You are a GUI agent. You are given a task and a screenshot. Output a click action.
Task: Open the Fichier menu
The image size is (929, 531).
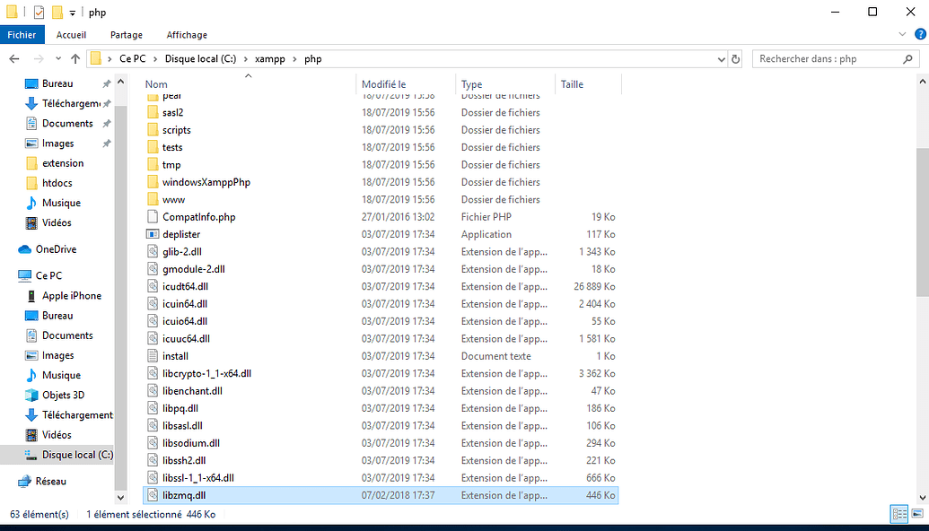(x=22, y=35)
